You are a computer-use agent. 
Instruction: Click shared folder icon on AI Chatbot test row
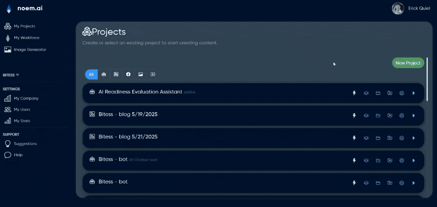(x=390, y=160)
